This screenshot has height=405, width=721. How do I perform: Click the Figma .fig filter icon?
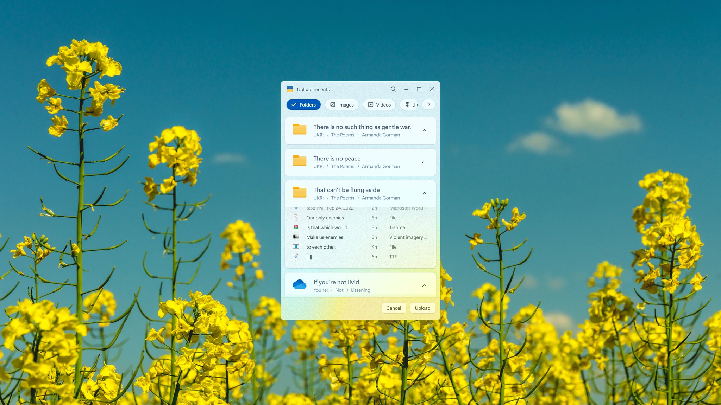click(408, 104)
